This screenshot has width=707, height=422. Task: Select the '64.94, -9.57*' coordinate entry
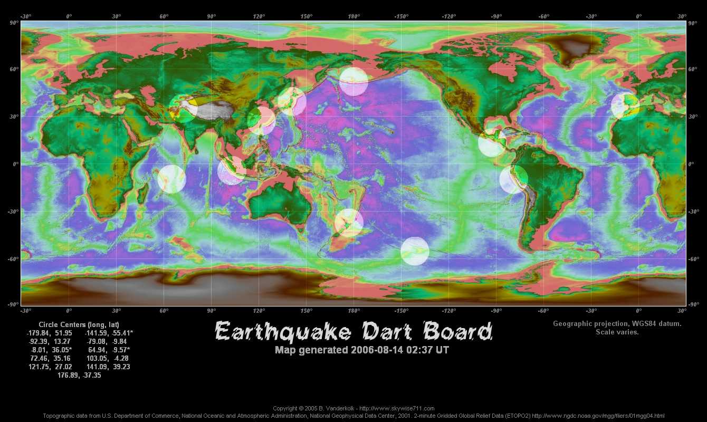coord(109,350)
